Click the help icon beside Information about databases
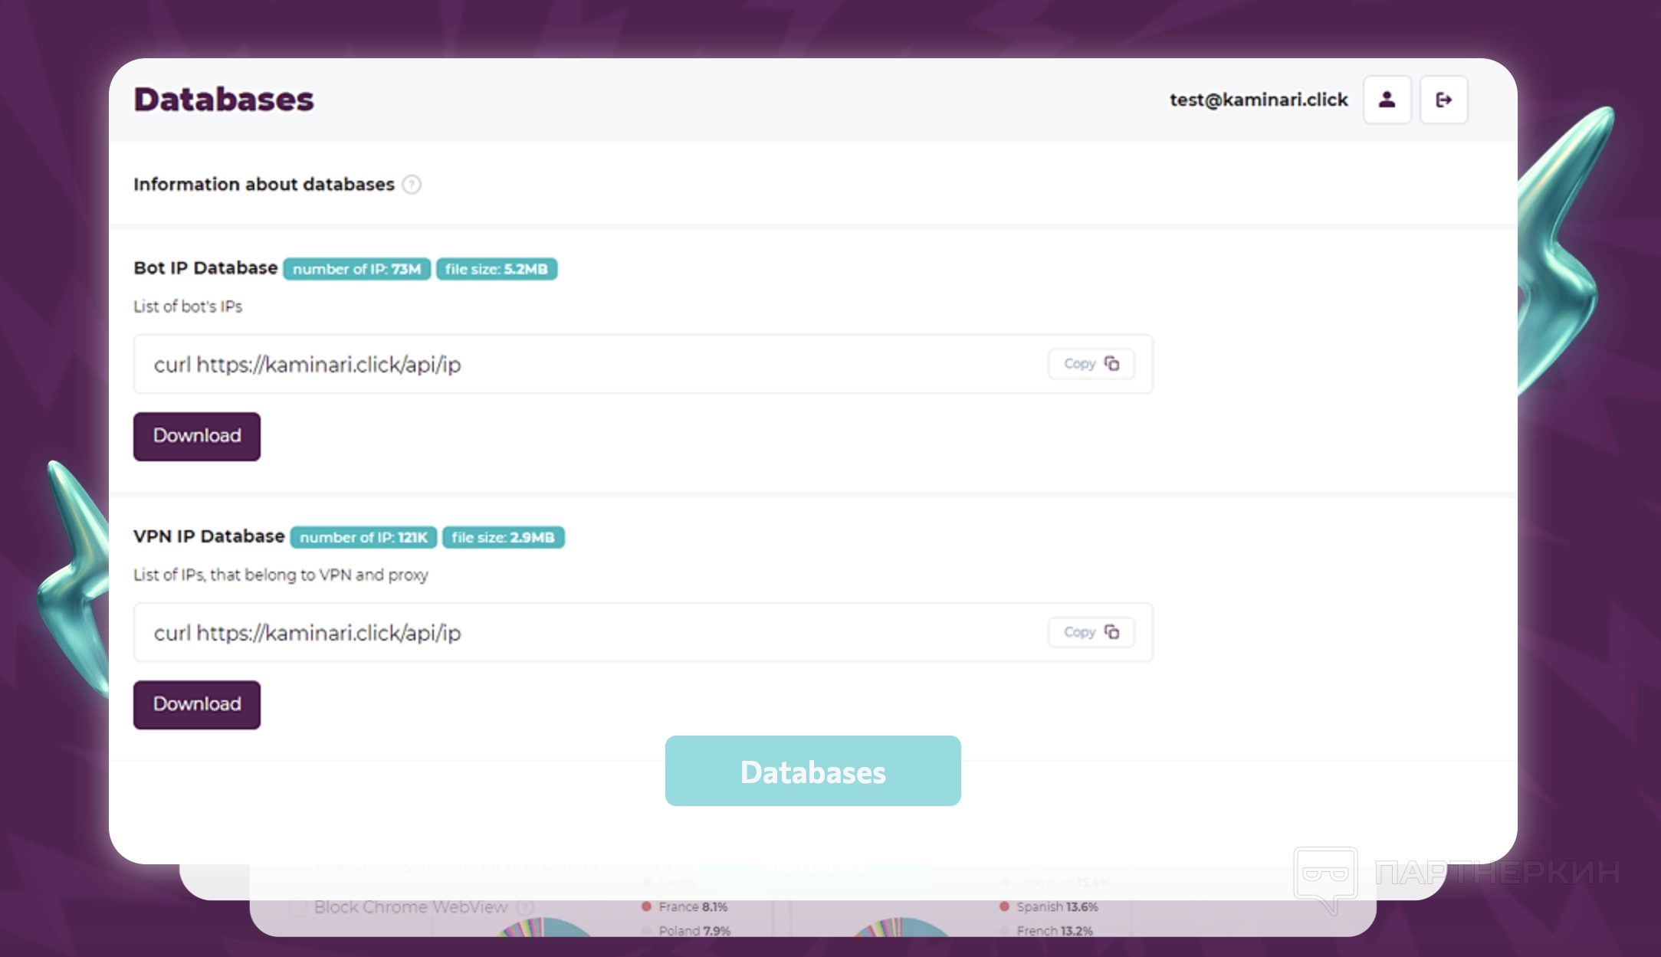Image resolution: width=1661 pixels, height=957 pixels. point(412,185)
